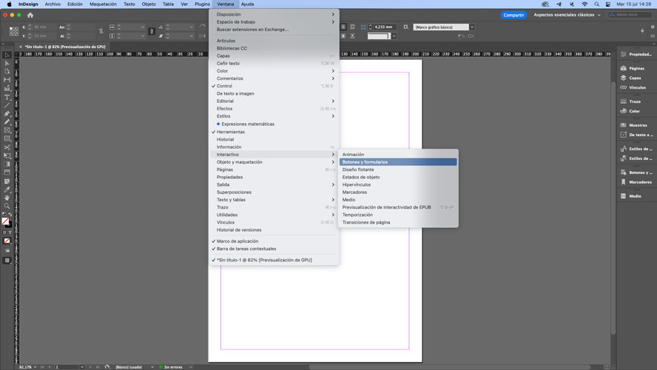Open the Objeto menu in menu bar
This screenshot has height=370, width=657.
[149, 4]
